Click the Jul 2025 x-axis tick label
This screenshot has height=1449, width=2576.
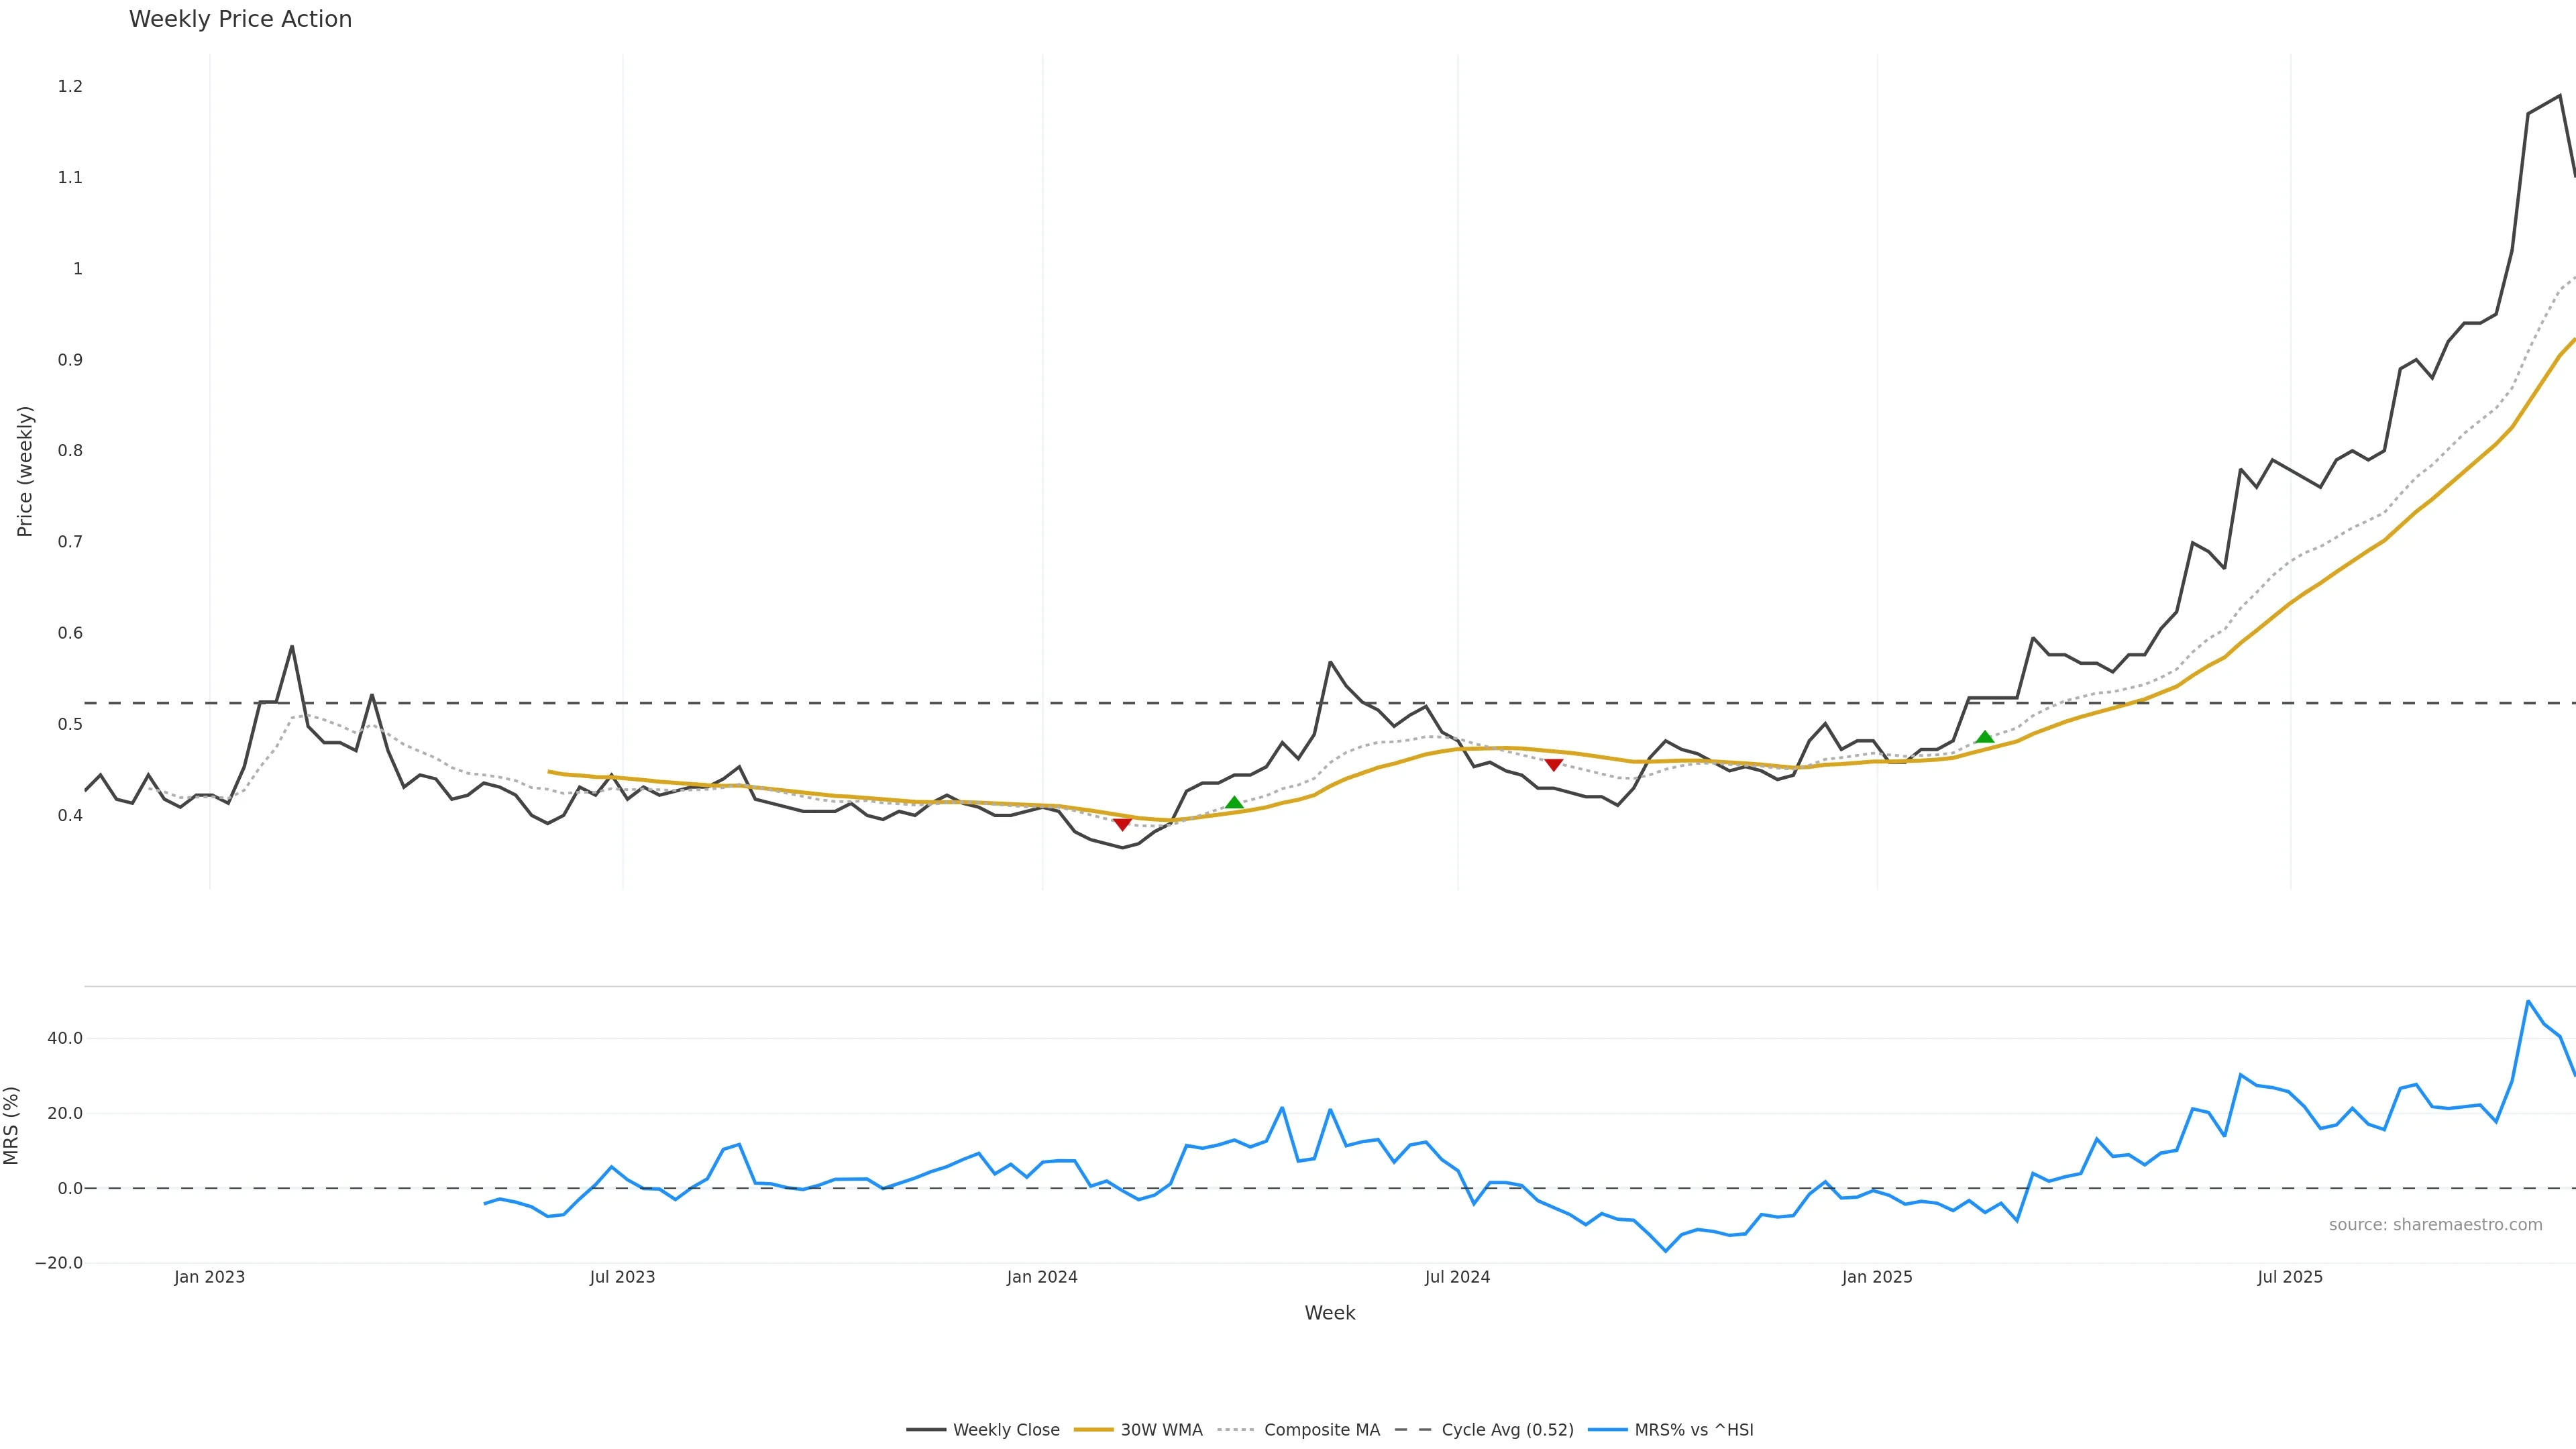click(x=2290, y=1277)
